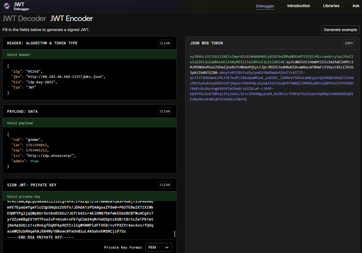362x253 pixels.
Task: Switch to the JWT Decoder tab
Action: (24, 19)
